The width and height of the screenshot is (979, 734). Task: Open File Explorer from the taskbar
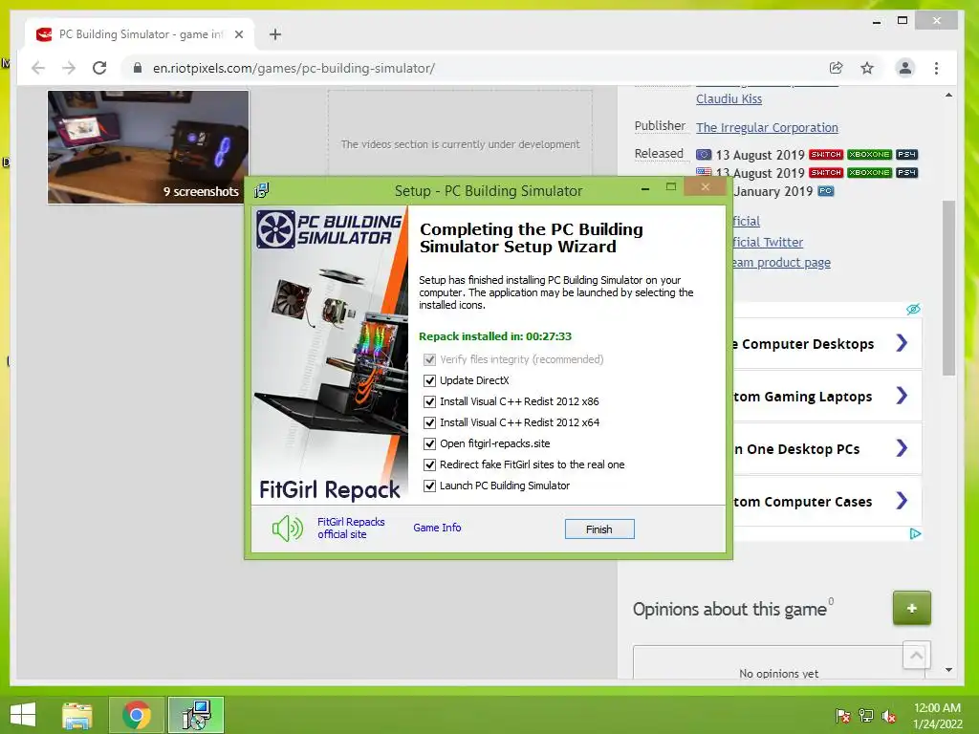(x=77, y=715)
